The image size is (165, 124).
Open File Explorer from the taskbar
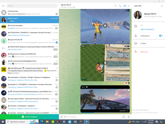47,122
